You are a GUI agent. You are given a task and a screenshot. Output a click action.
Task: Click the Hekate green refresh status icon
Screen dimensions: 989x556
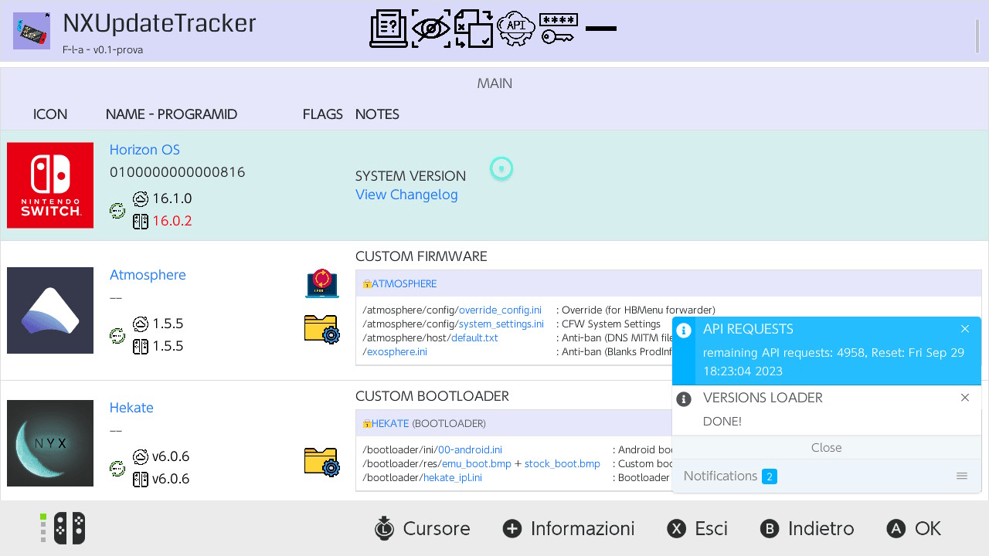[117, 468]
